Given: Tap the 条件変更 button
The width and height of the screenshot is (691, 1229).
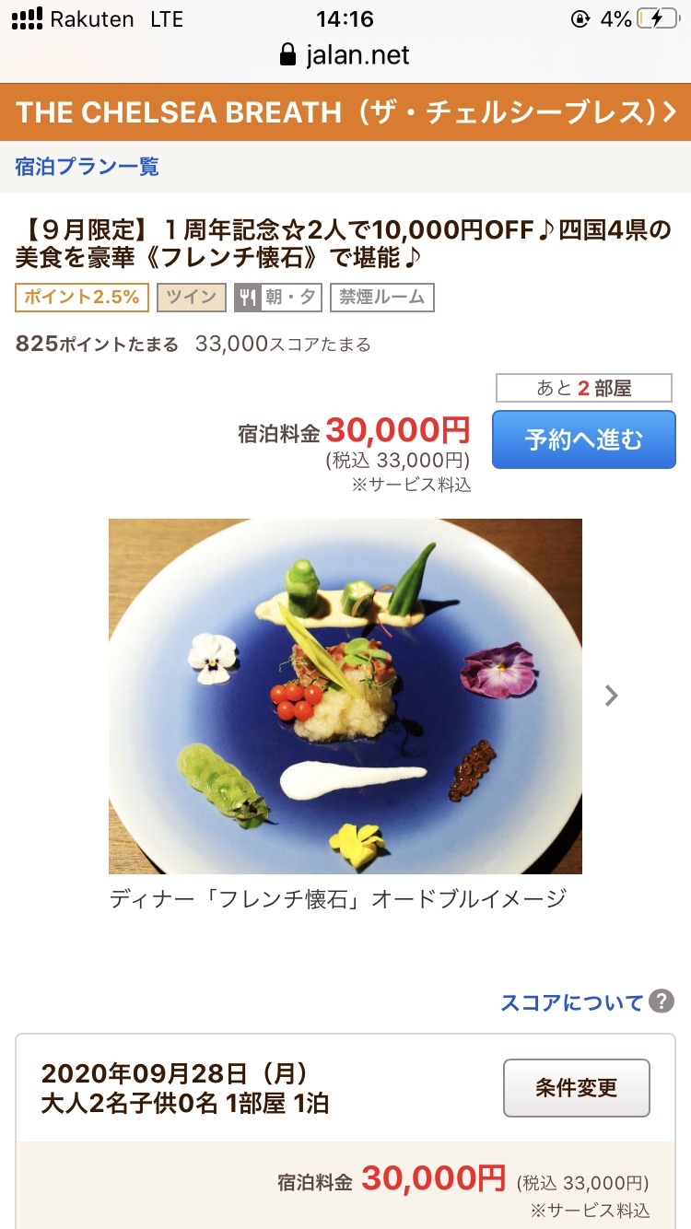Looking at the screenshot, I should coord(577,1088).
